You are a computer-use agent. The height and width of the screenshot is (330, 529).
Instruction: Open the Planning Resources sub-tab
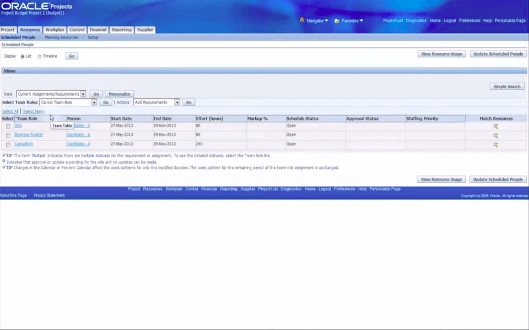[x=61, y=37]
